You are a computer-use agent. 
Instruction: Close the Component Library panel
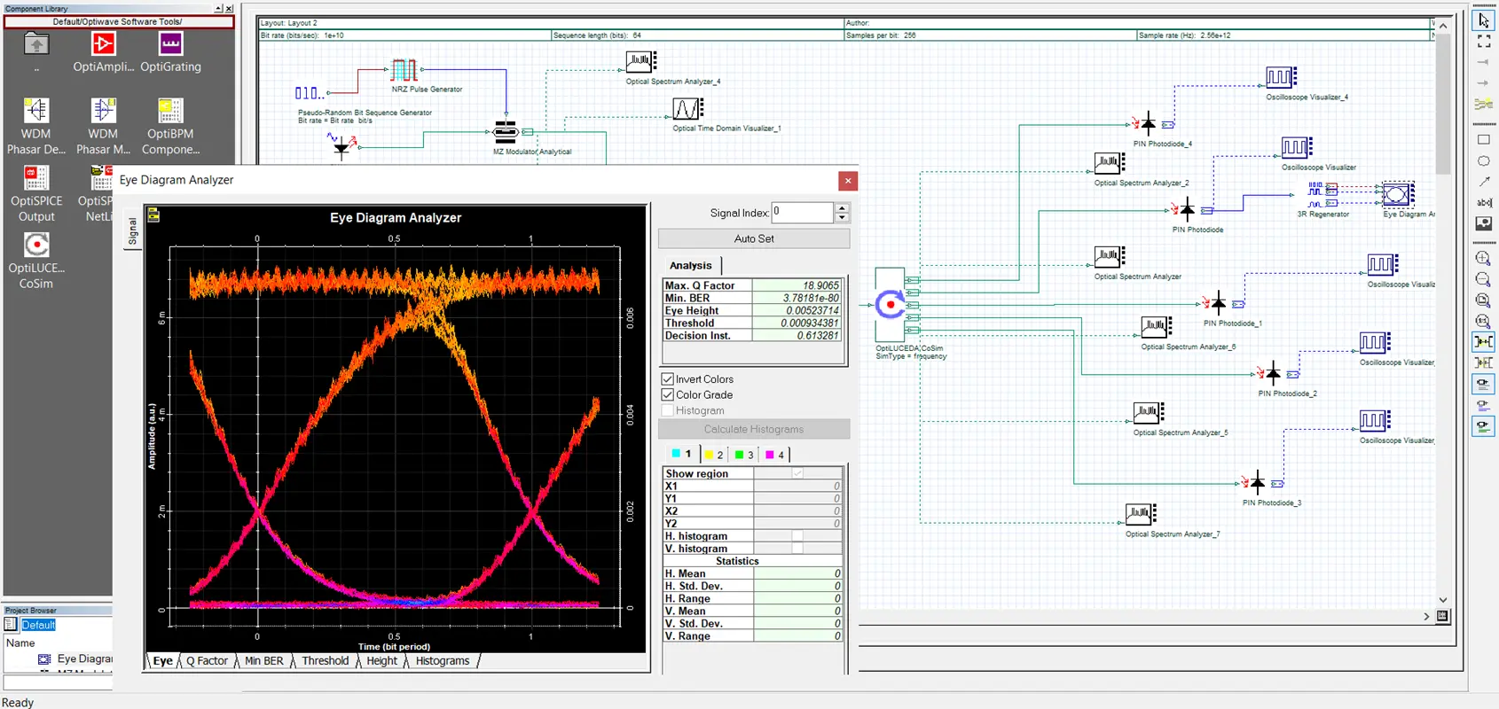(x=229, y=9)
